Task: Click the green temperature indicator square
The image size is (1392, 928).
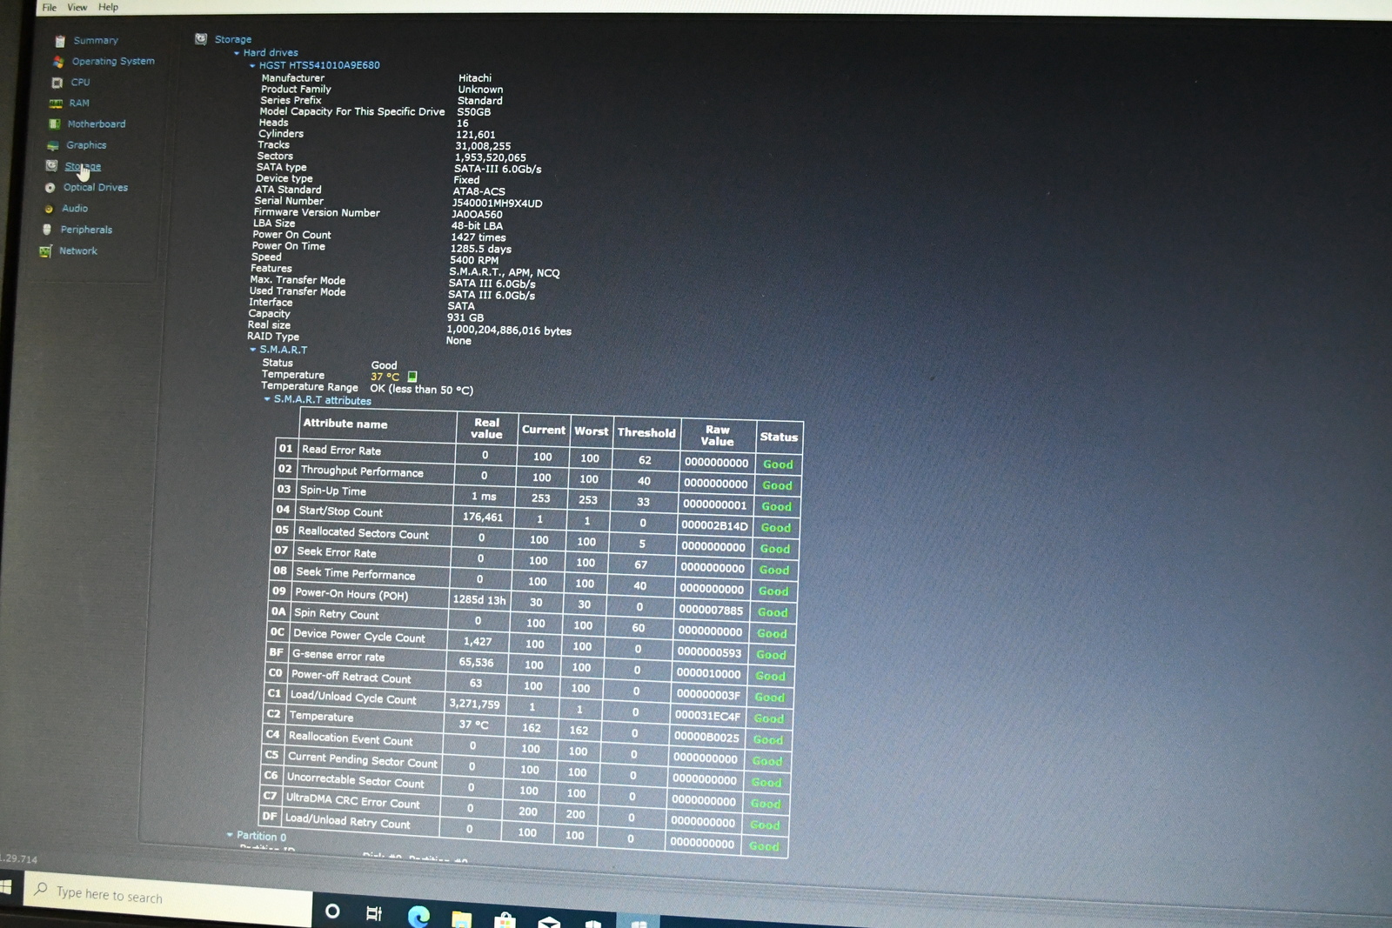Action: (x=412, y=377)
